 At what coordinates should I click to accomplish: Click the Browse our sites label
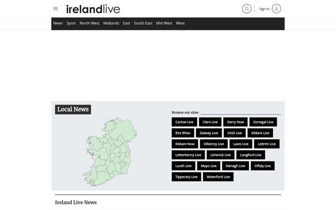tap(185, 112)
